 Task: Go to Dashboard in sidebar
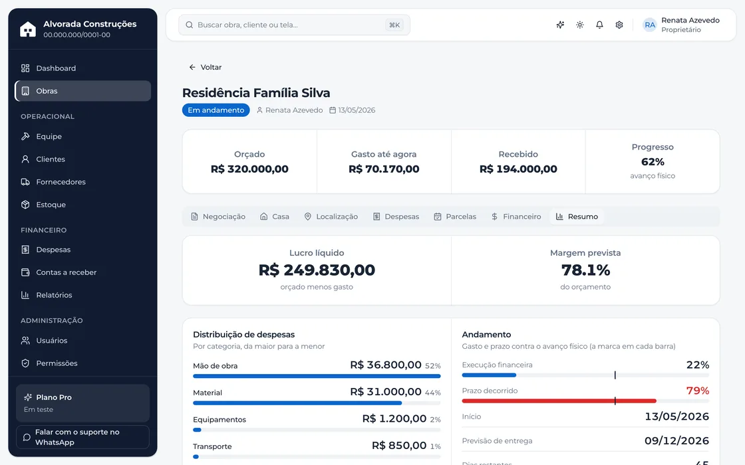click(x=82, y=68)
